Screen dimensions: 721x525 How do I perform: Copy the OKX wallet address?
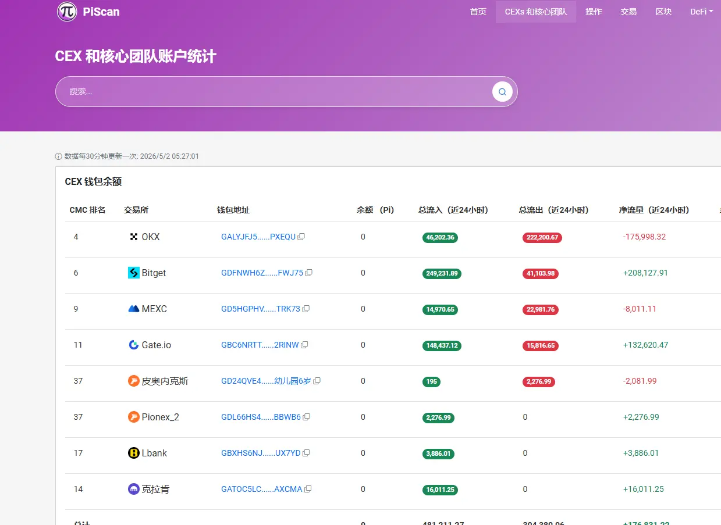[x=301, y=237]
